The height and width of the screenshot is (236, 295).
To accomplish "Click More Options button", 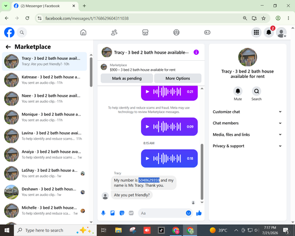I will coord(178,78).
